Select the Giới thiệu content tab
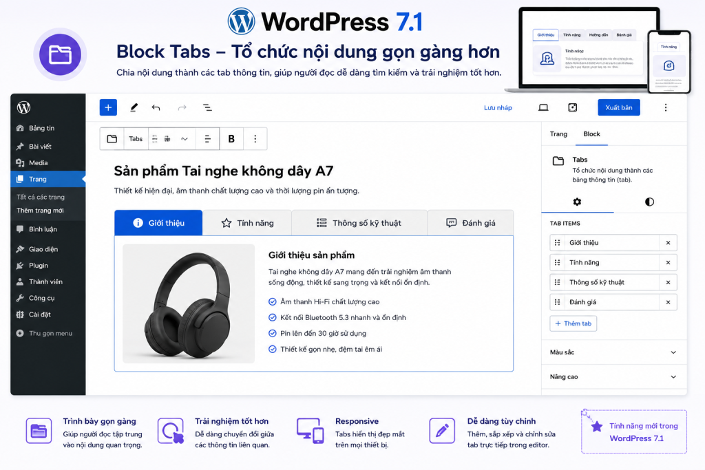 [159, 223]
